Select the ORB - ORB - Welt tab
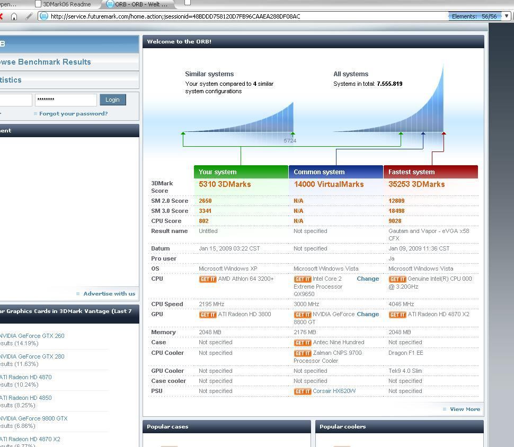Screen dimensions: 514x447 (138, 4)
